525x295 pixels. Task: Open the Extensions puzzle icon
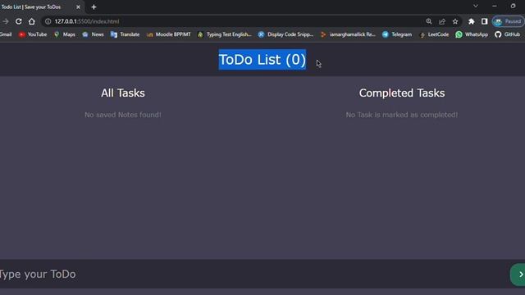(x=472, y=21)
